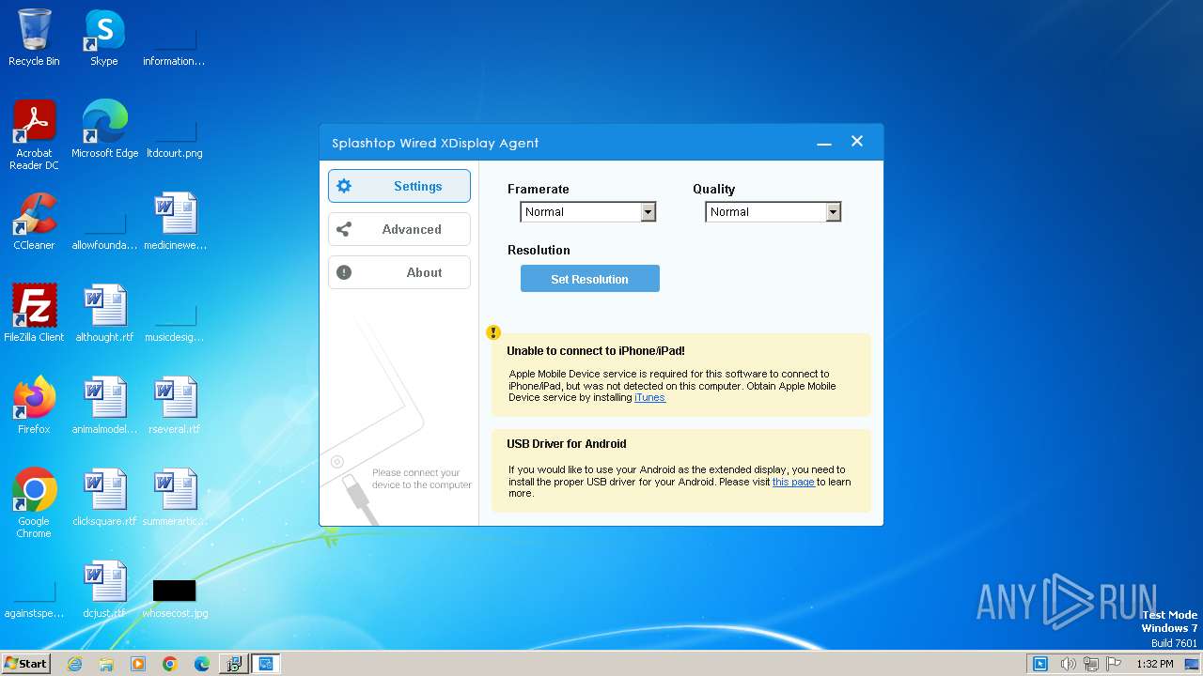Open the network status tray icon
Viewport: 1203px width, 676px height.
1091,664
